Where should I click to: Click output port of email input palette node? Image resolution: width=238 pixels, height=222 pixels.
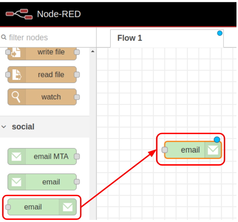coord(77,182)
